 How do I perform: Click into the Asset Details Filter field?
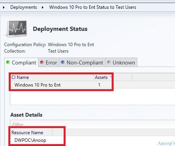(93, 124)
